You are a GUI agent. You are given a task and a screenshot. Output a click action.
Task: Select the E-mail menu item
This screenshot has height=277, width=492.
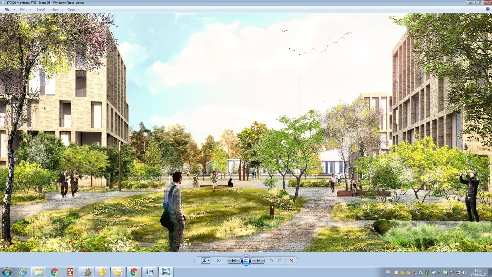click(40, 9)
